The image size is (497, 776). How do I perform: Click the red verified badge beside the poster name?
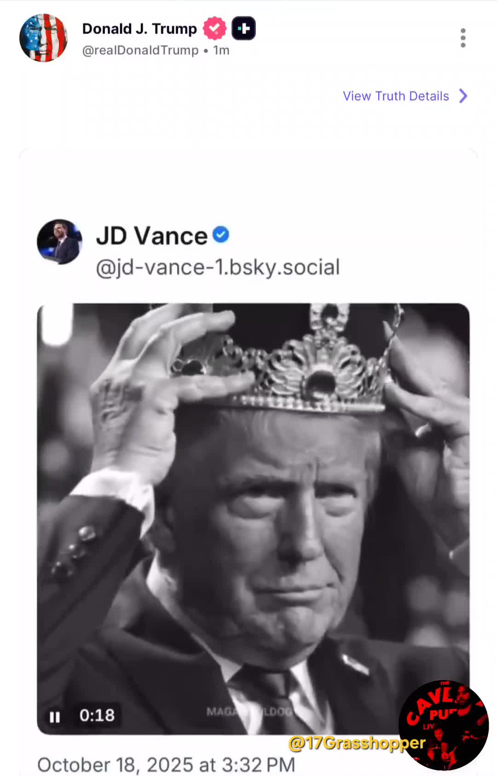[x=214, y=29]
